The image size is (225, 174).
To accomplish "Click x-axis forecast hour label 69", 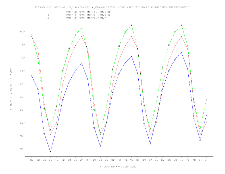I will click(x=175, y=160).
